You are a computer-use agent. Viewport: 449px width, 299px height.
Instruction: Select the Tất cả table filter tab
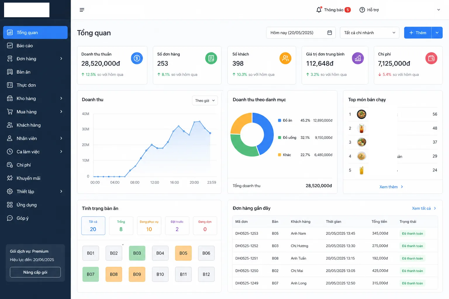(93, 226)
